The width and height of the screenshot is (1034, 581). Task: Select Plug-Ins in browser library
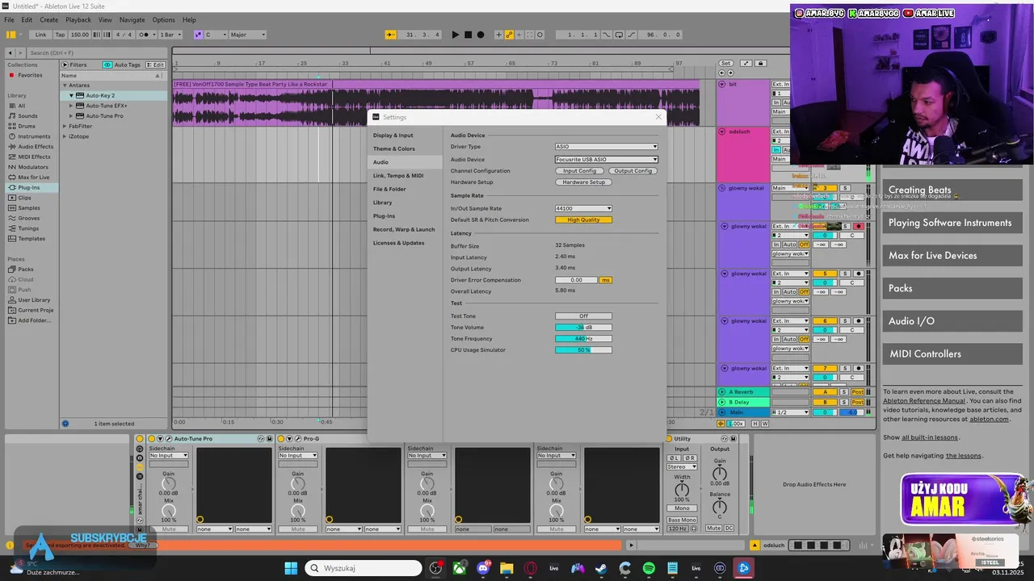29,187
